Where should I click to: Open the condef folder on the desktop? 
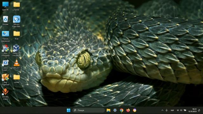coord(16,79)
